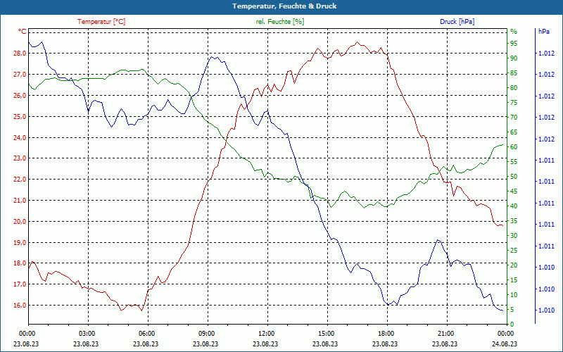
Task: Click the '20,0' temperature tick label
Action: (20, 222)
